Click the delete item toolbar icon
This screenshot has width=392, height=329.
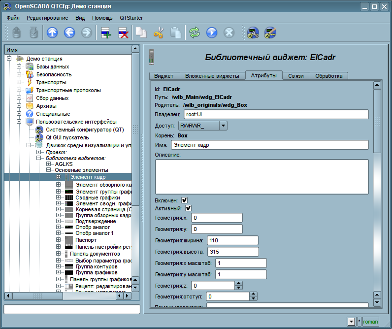click(x=124, y=33)
